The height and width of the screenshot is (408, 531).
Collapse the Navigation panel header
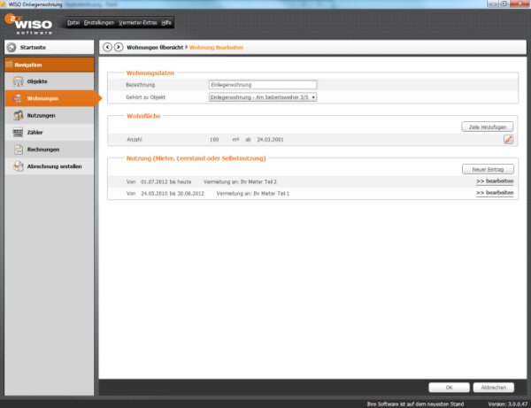pos(48,65)
